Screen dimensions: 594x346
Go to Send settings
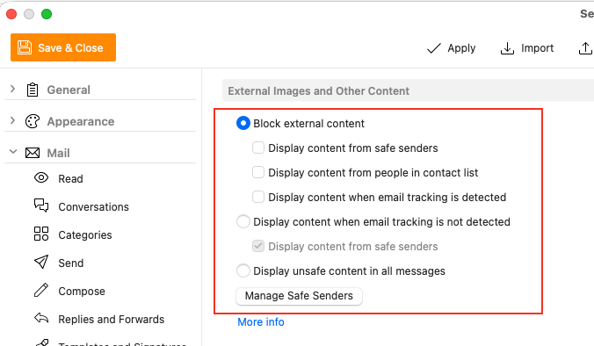click(x=71, y=263)
